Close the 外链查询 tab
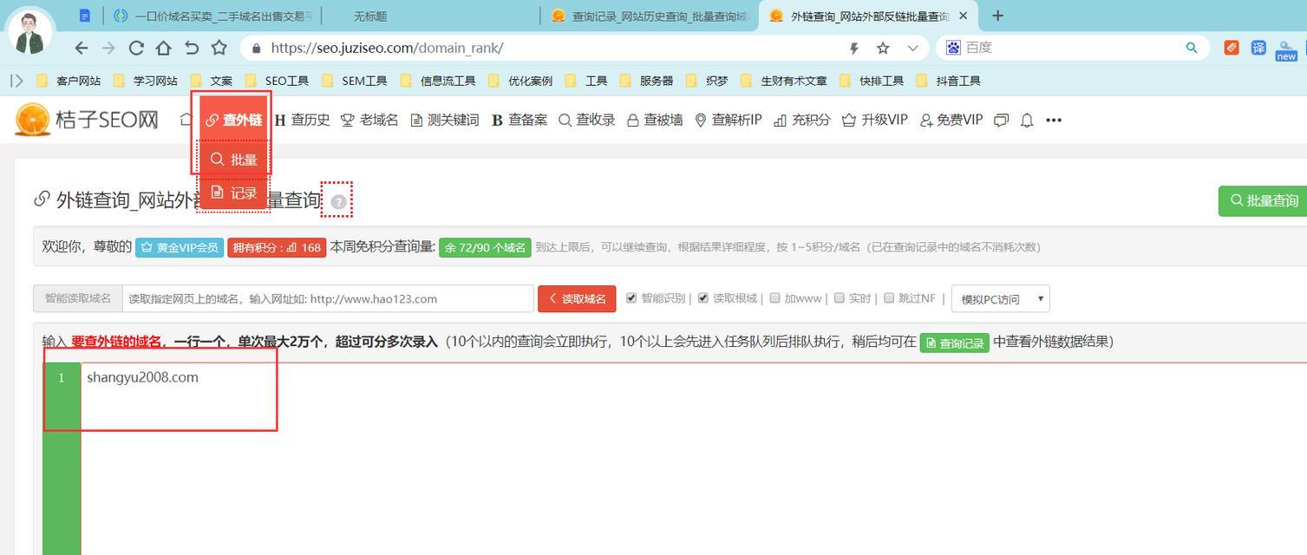The image size is (1307, 555). point(963,16)
